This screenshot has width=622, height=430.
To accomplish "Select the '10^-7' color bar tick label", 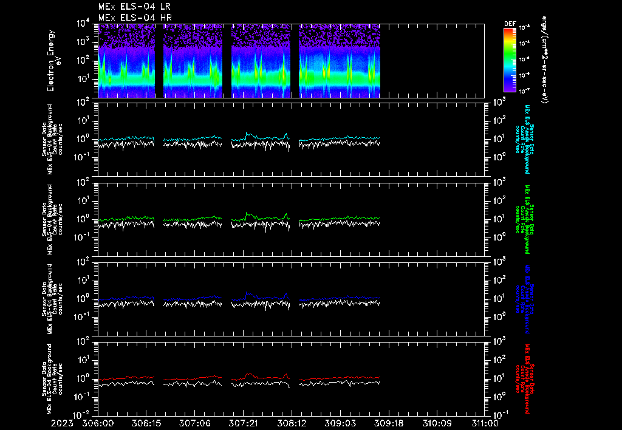I will point(524,91).
